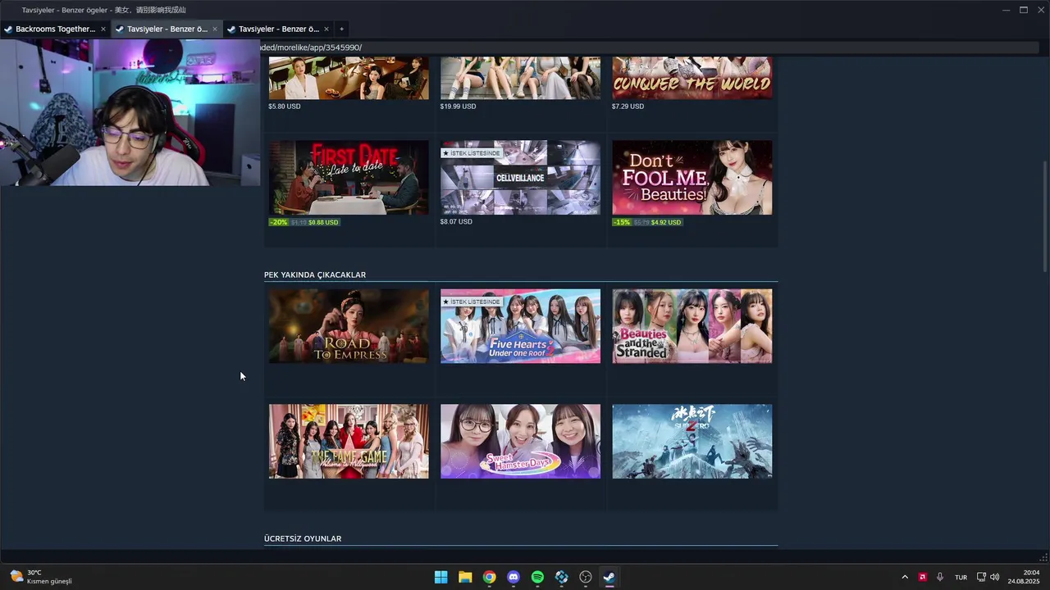Click İstek Listesinde badge on Five Hearts

coord(472,302)
